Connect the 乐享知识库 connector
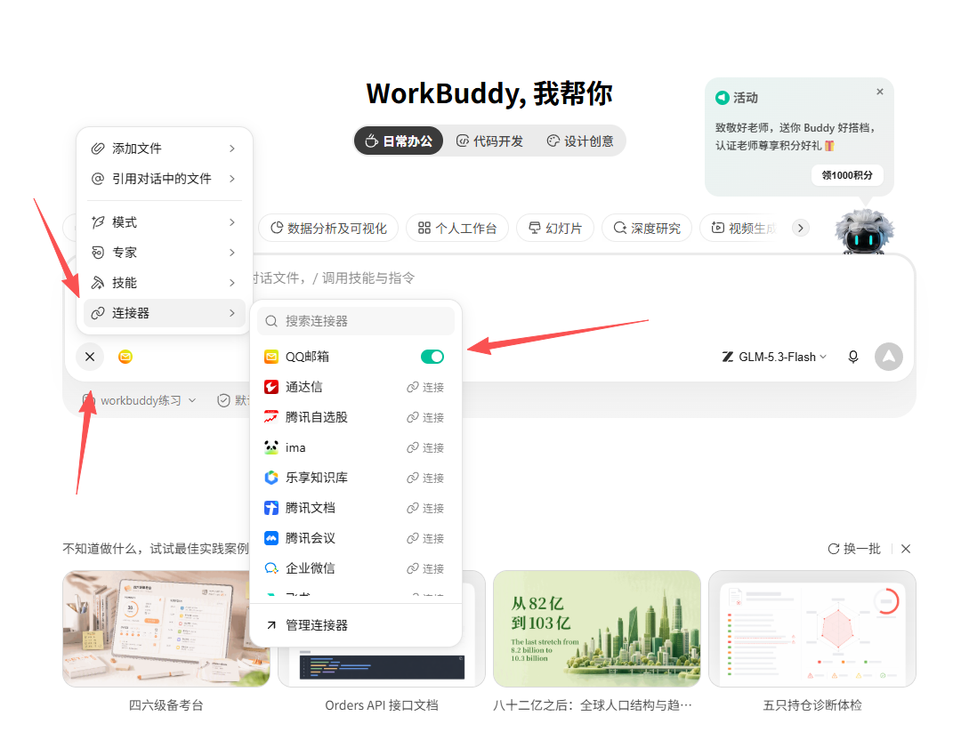969x732 pixels. [x=425, y=479]
